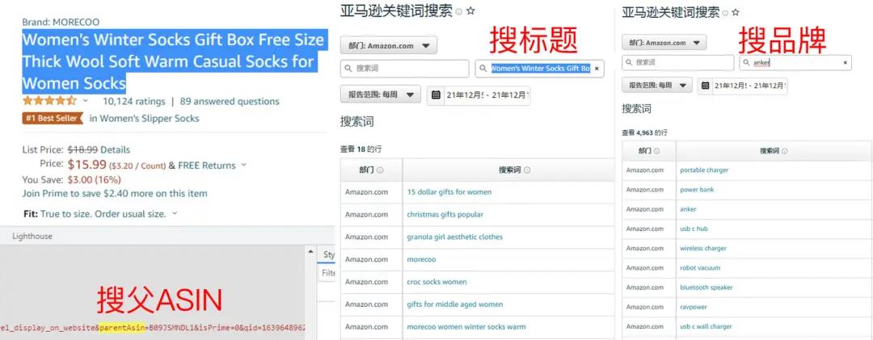Click the star rating on the product page
The width and height of the screenshot is (873, 340).
49,101
